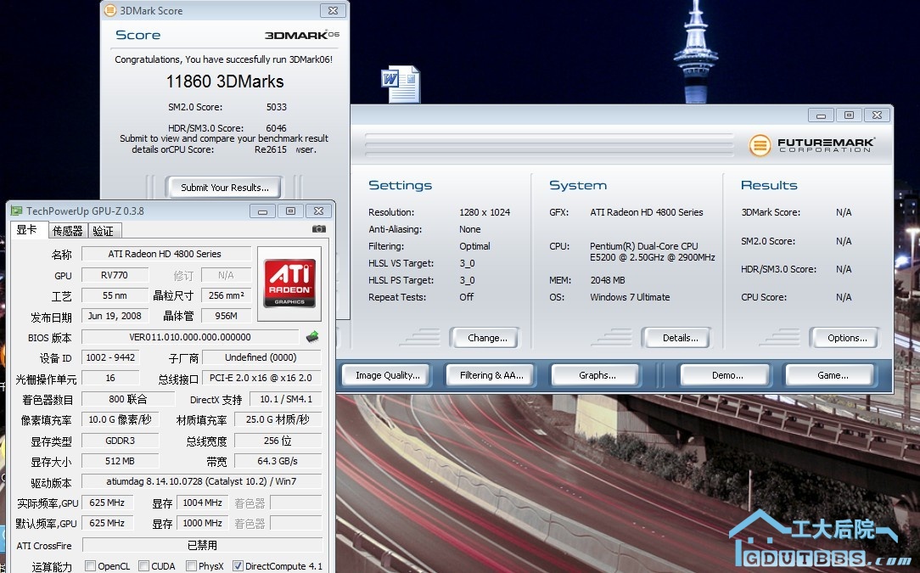Click the GPU-Z screenshot camera icon
This screenshot has height=573, width=920.
pos(318,229)
